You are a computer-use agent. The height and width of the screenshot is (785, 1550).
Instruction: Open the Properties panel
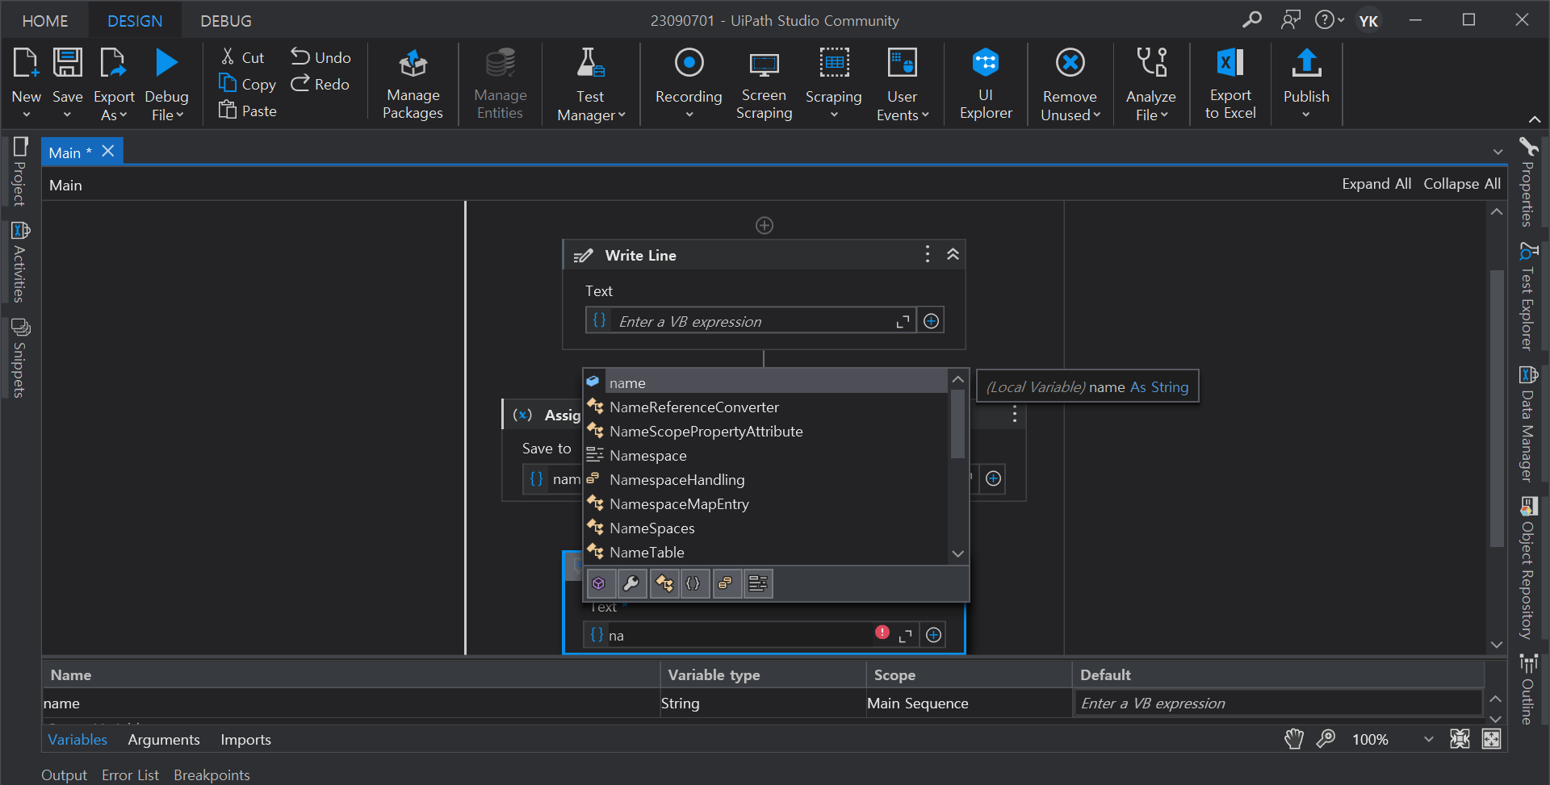coord(1527,182)
